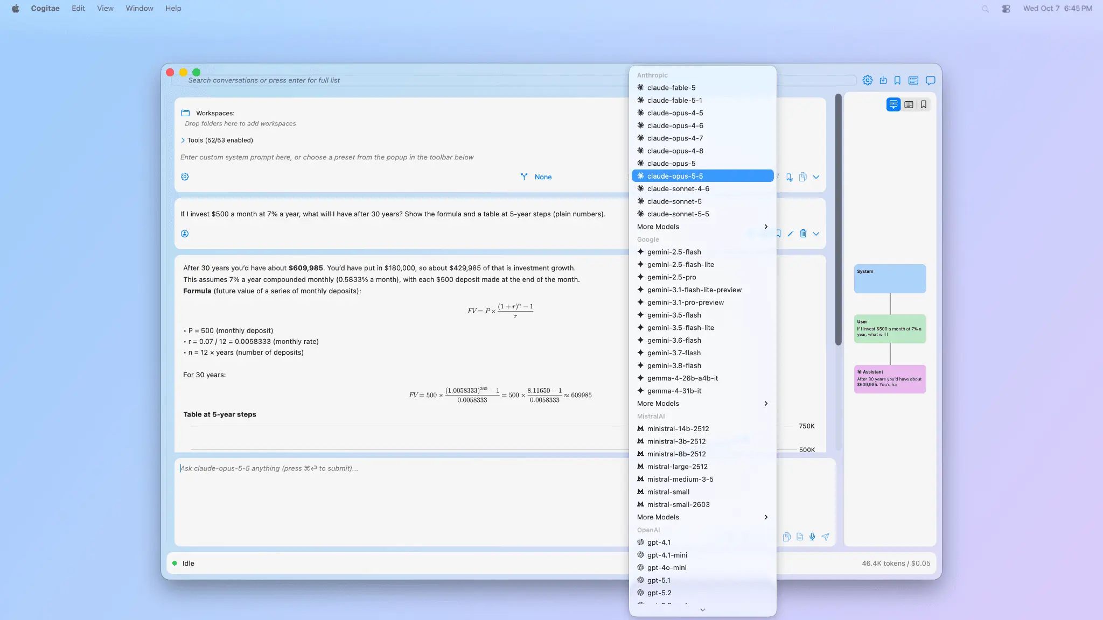Open the Edit menu
This screenshot has width=1103, height=620.
(78, 8)
